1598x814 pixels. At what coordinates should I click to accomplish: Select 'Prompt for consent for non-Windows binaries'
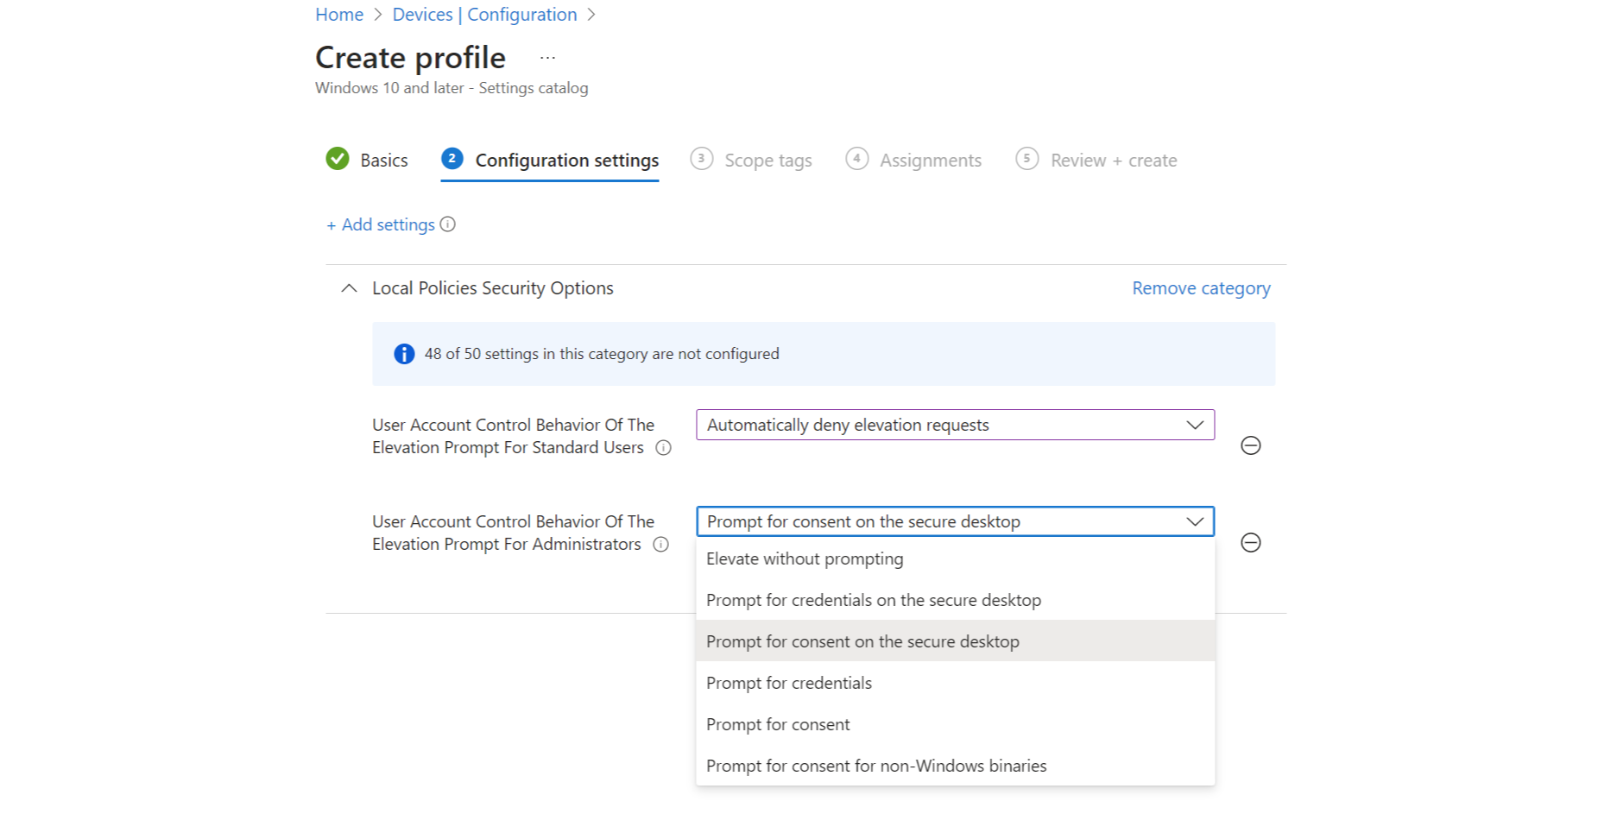pyautogui.click(x=875, y=767)
